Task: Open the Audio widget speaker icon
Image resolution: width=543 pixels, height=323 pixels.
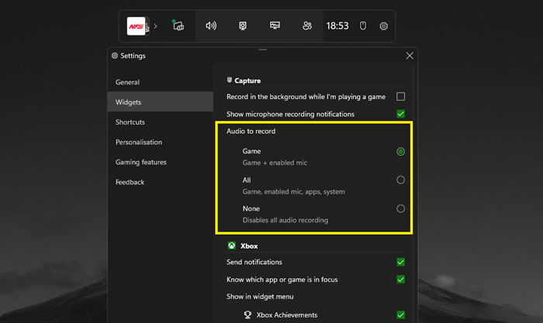Action: coord(211,26)
